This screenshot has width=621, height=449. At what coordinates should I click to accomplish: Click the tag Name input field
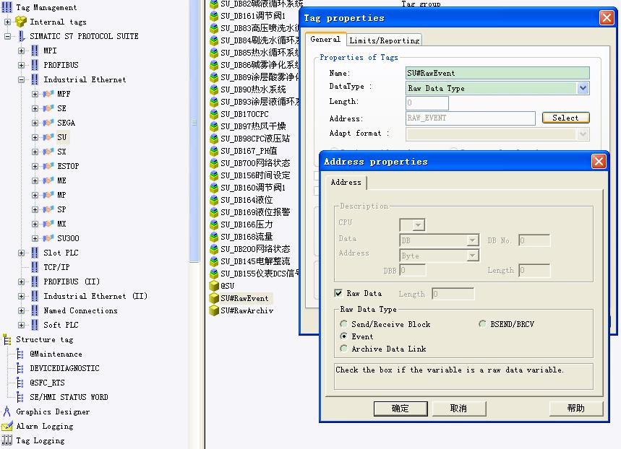497,73
